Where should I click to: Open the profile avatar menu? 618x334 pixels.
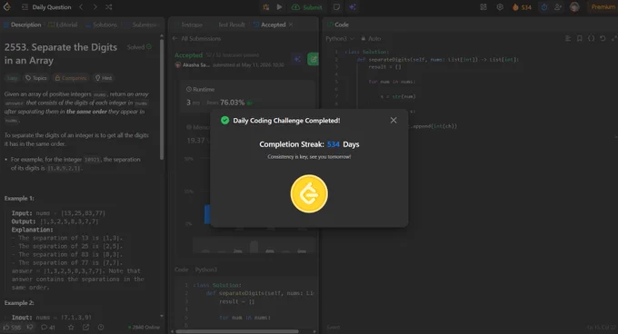click(574, 7)
